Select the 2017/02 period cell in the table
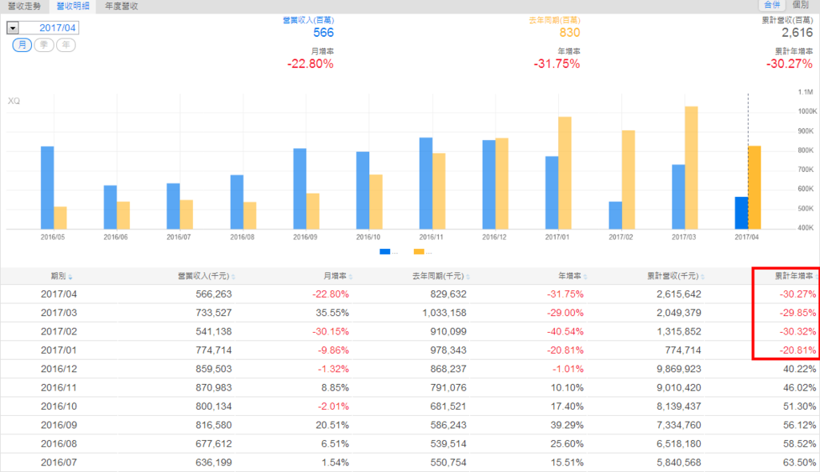The width and height of the screenshot is (820, 472). click(x=58, y=332)
